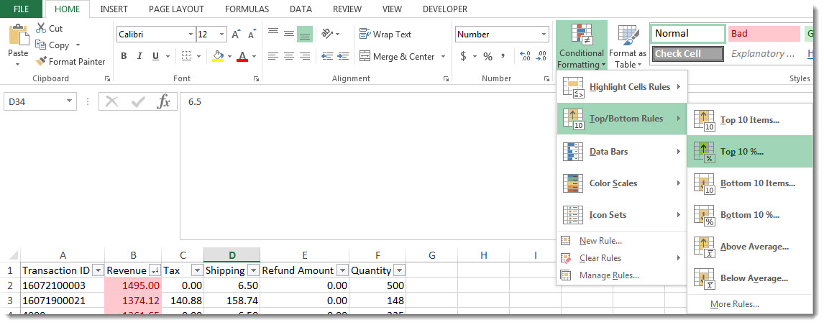Screen dimensions: 824x325
Task: Click Decrease Decimal icon
Action: (x=540, y=56)
